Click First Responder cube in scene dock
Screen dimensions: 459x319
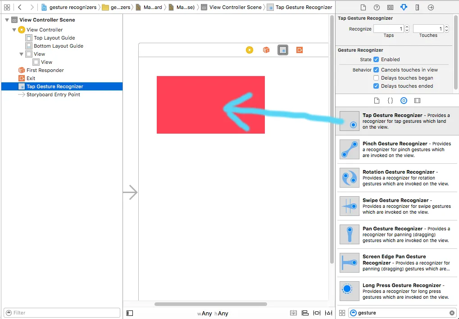266,50
